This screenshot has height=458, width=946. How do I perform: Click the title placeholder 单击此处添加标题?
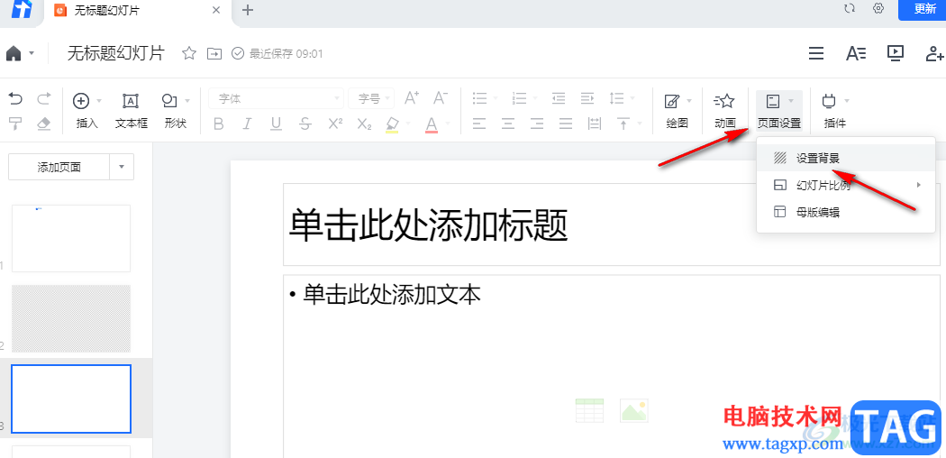click(x=612, y=224)
